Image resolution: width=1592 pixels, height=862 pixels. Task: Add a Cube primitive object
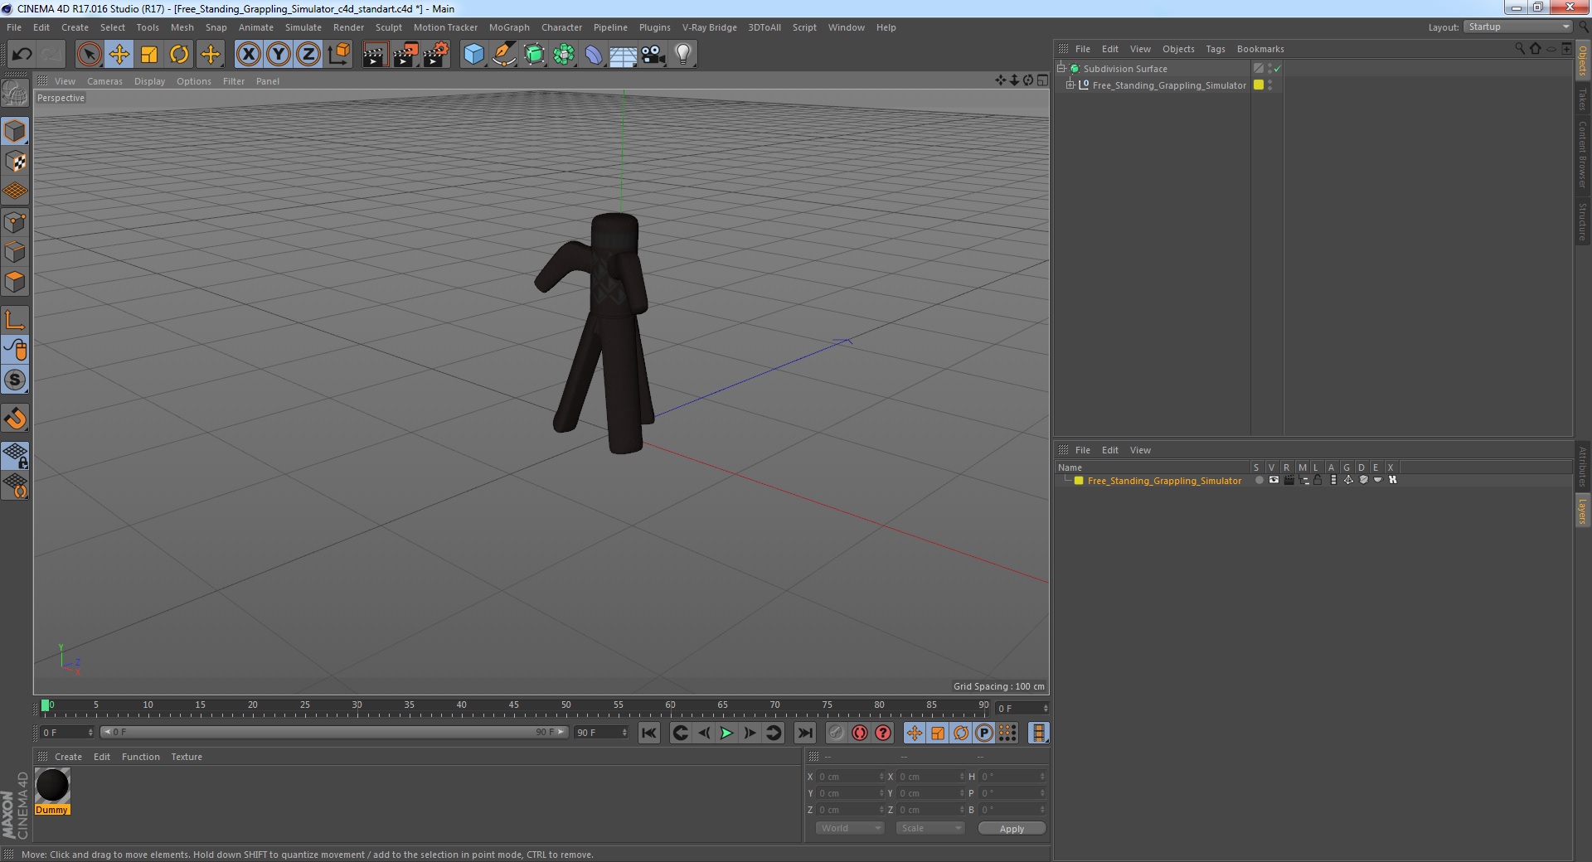[x=473, y=55]
